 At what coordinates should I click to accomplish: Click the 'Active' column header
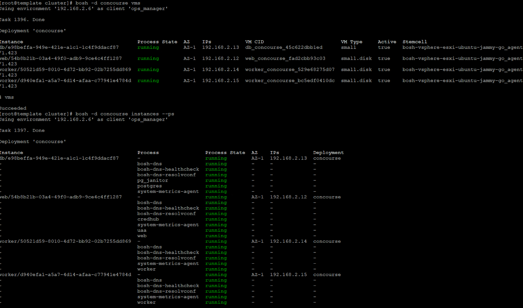click(x=387, y=42)
